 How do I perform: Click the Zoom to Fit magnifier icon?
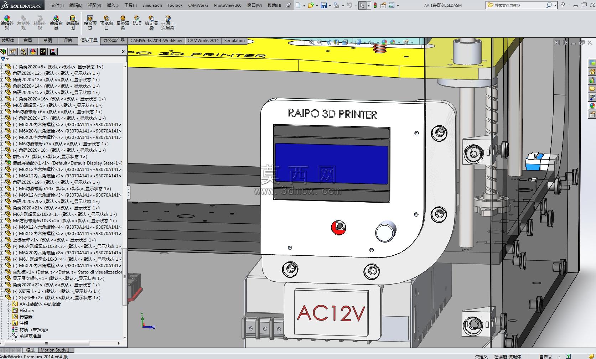[312, 42]
